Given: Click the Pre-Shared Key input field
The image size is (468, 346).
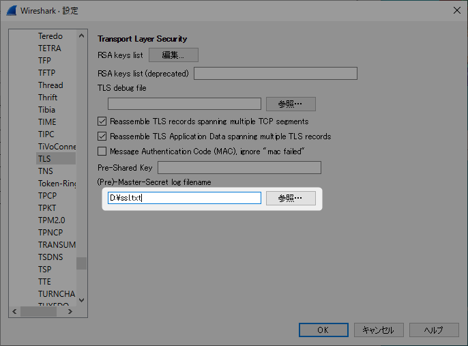Looking at the screenshot, I should tap(239, 167).
